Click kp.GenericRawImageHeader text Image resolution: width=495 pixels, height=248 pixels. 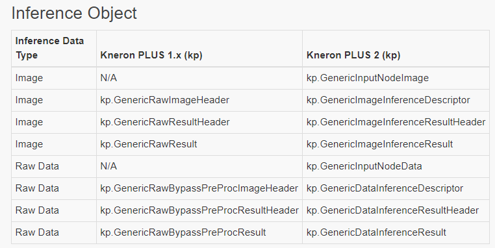click(165, 100)
